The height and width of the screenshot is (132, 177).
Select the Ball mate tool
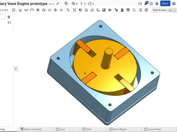click(55, 10)
